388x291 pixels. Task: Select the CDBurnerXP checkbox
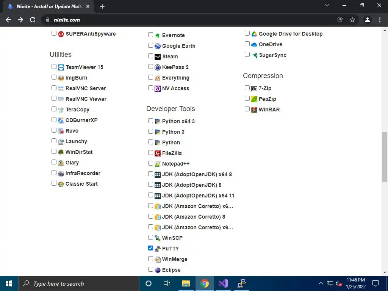click(54, 119)
